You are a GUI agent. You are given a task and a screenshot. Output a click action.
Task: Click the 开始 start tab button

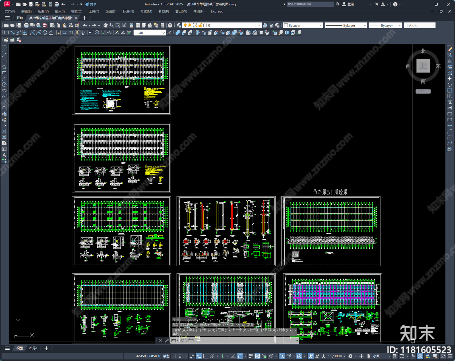coord(20,18)
